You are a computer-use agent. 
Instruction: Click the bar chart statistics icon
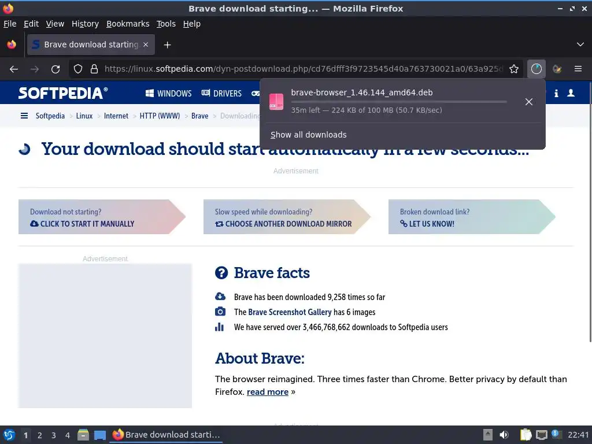219,327
